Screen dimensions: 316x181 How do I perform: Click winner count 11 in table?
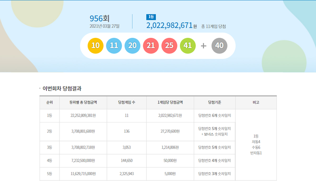pyautogui.click(x=126, y=116)
